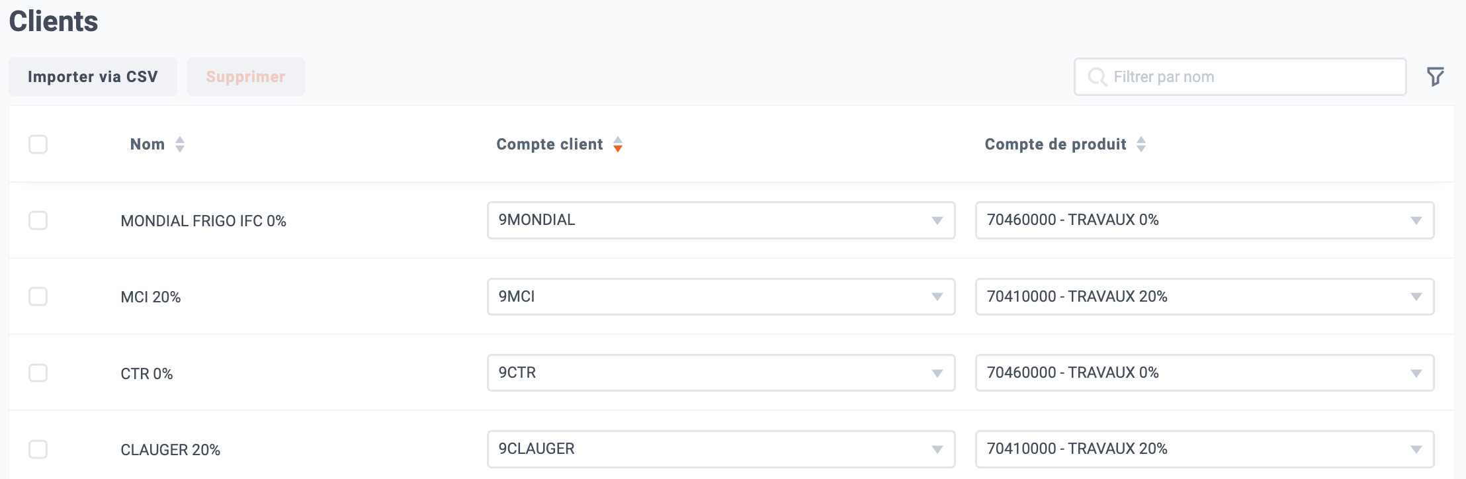Open the 9CTR compte client dropdown
1466x479 pixels.
(721, 372)
